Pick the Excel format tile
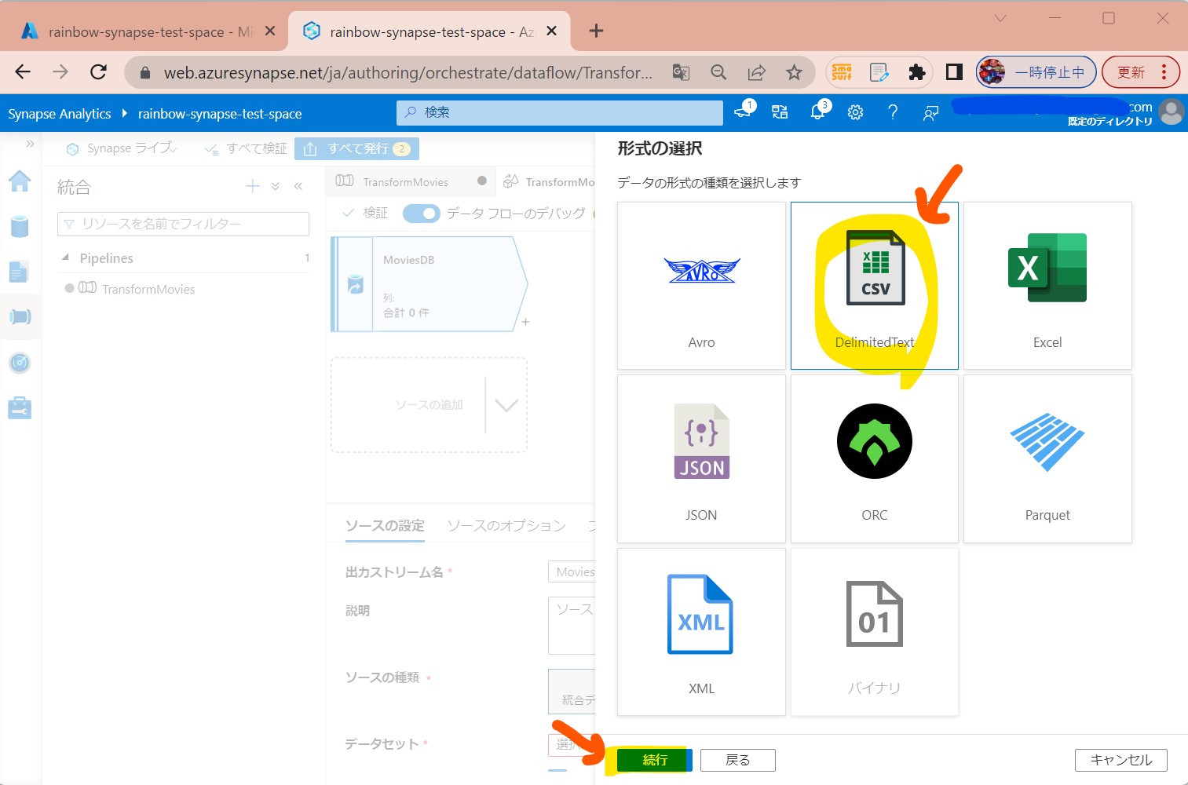This screenshot has width=1188, height=785. click(1047, 286)
